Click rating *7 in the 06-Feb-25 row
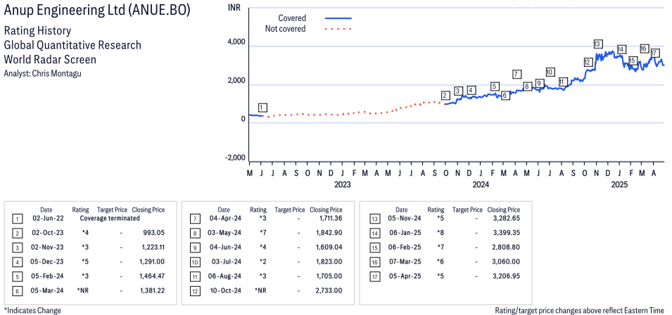Image resolution: width=672 pixels, height=315 pixels. click(440, 247)
